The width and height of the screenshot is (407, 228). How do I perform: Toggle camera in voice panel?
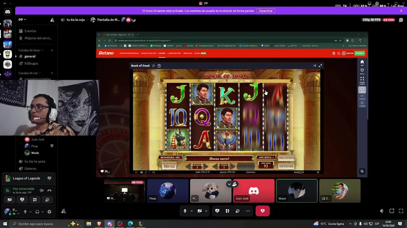click(10, 199)
